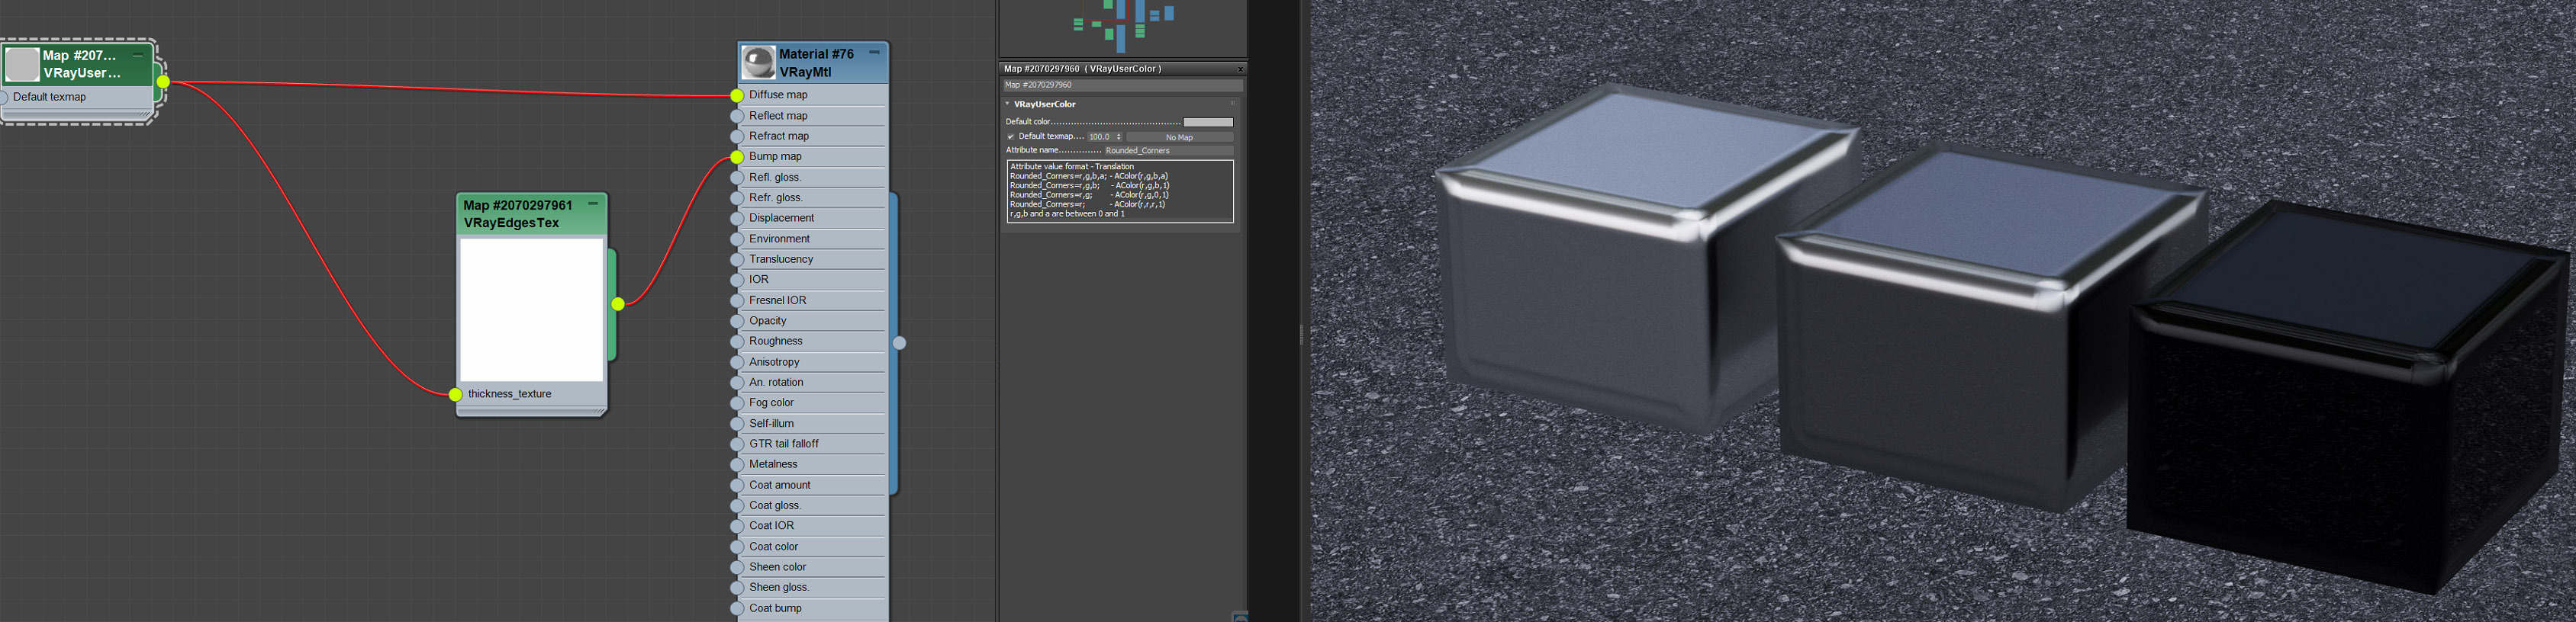Viewport: 2576px width, 622px height.
Task: Select the Metalness input socket
Action: (x=737, y=464)
